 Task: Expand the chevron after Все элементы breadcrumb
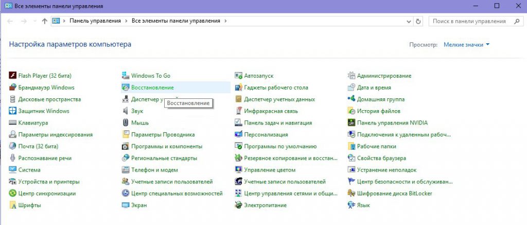point(225,21)
